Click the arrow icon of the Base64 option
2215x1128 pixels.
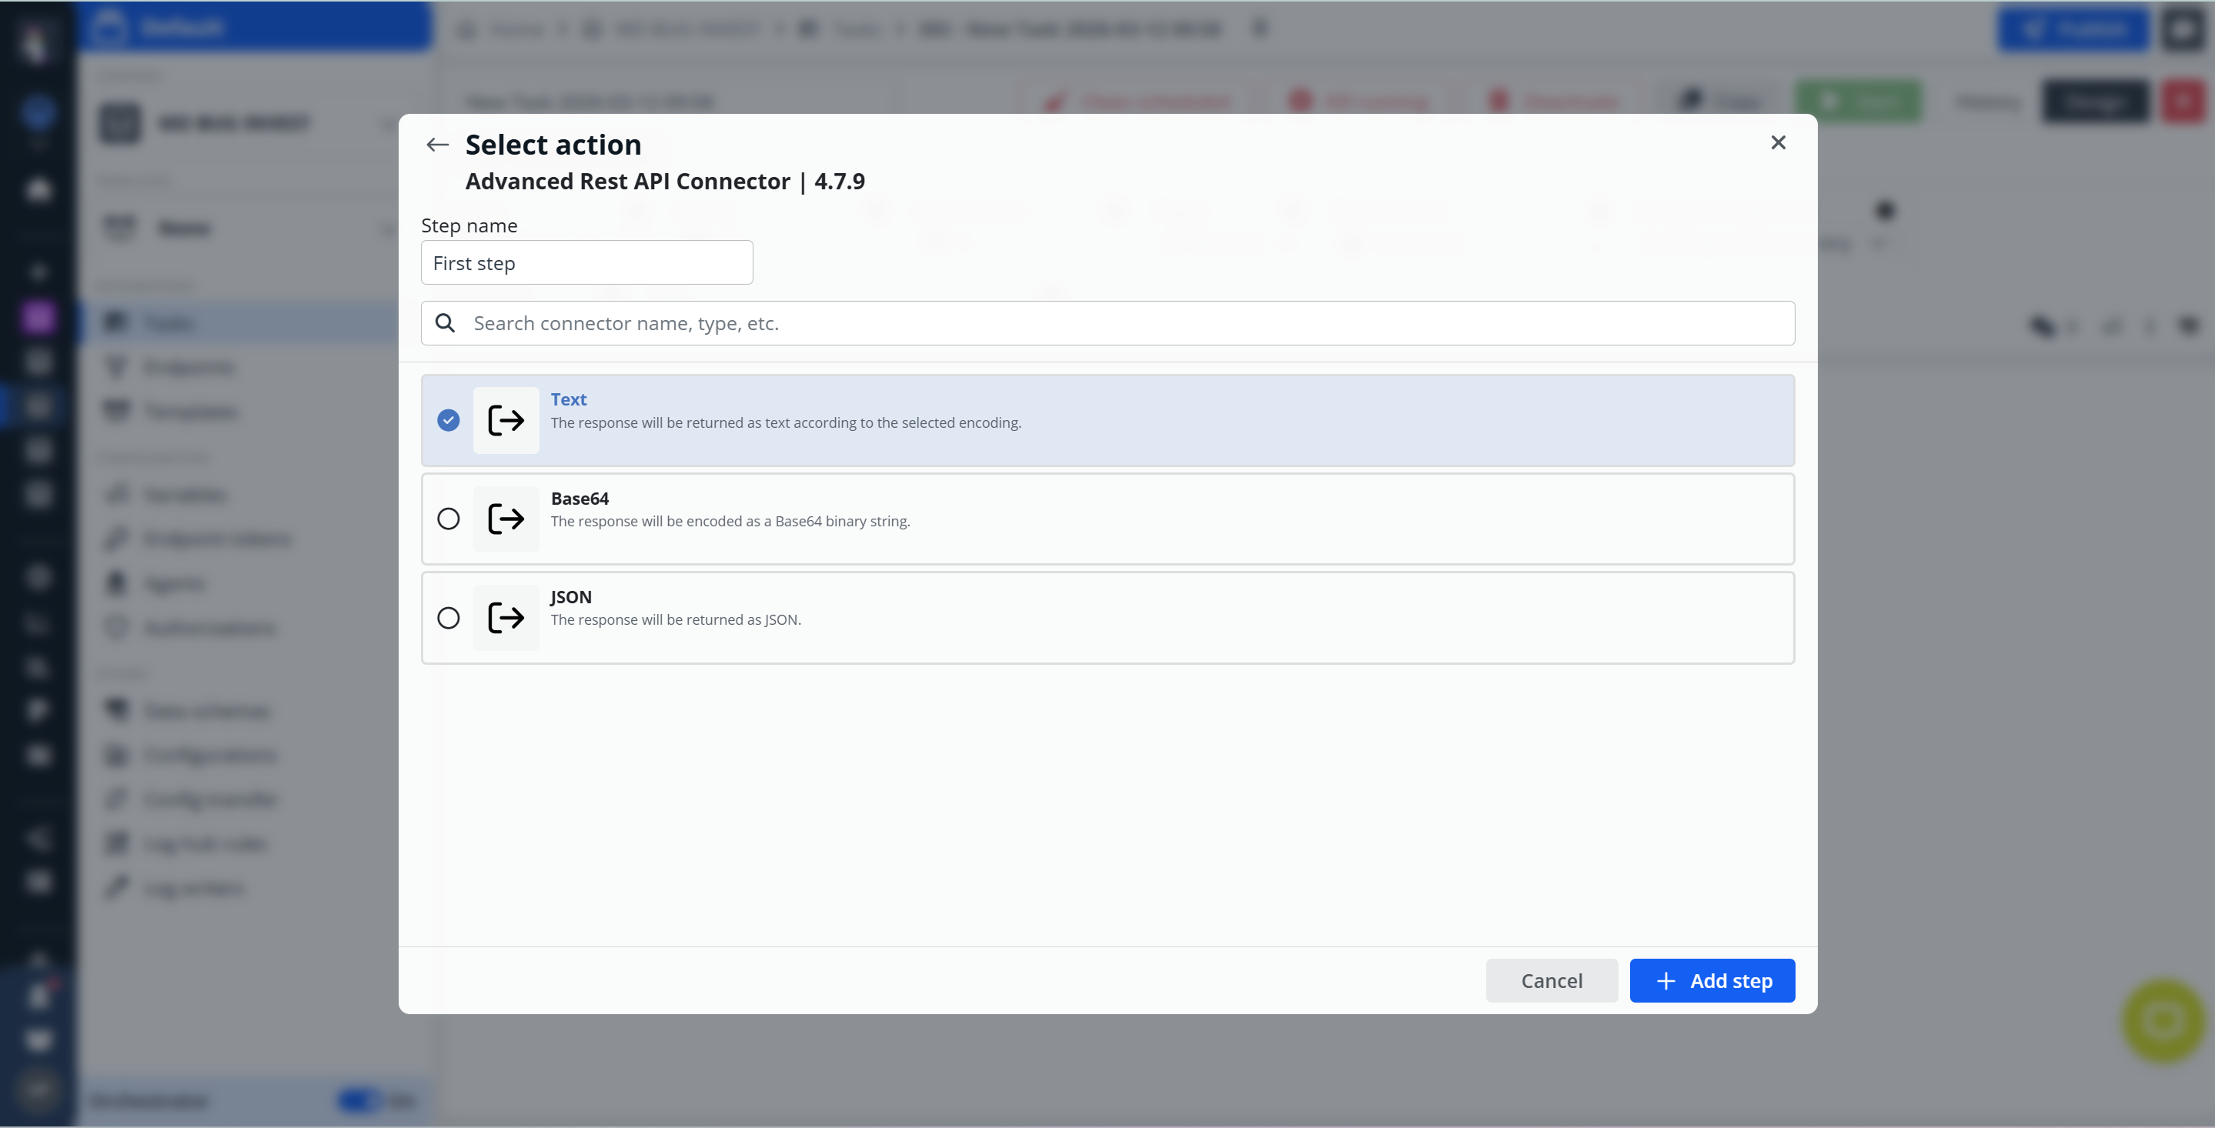pos(506,519)
